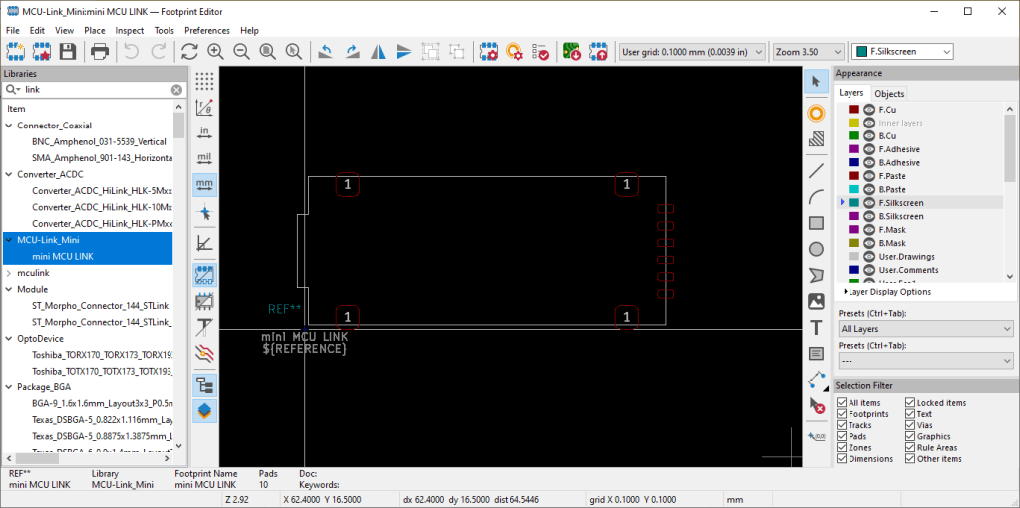This screenshot has height=508, width=1020.
Task: Open the Zoom level dropdown
Action: click(808, 51)
